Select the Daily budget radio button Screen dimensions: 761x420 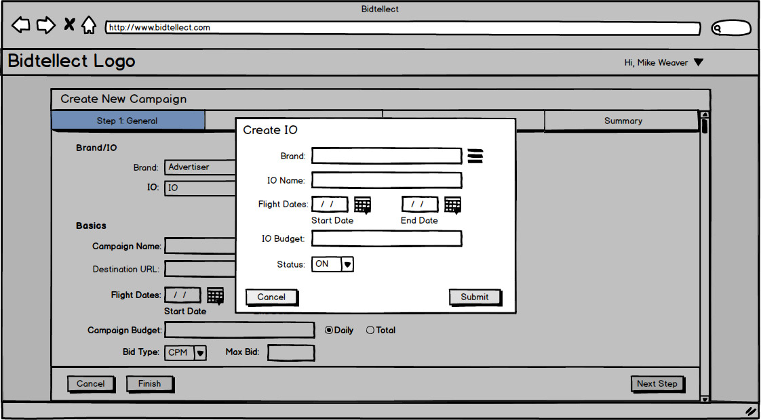329,331
